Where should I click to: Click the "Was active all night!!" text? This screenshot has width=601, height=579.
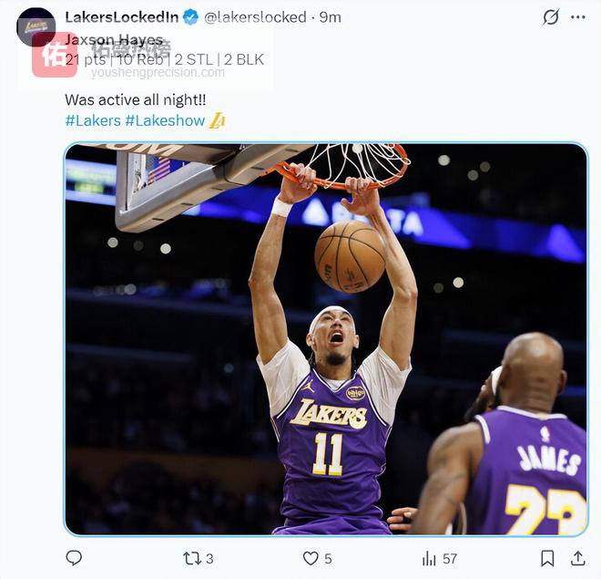(x=136, y=98)
